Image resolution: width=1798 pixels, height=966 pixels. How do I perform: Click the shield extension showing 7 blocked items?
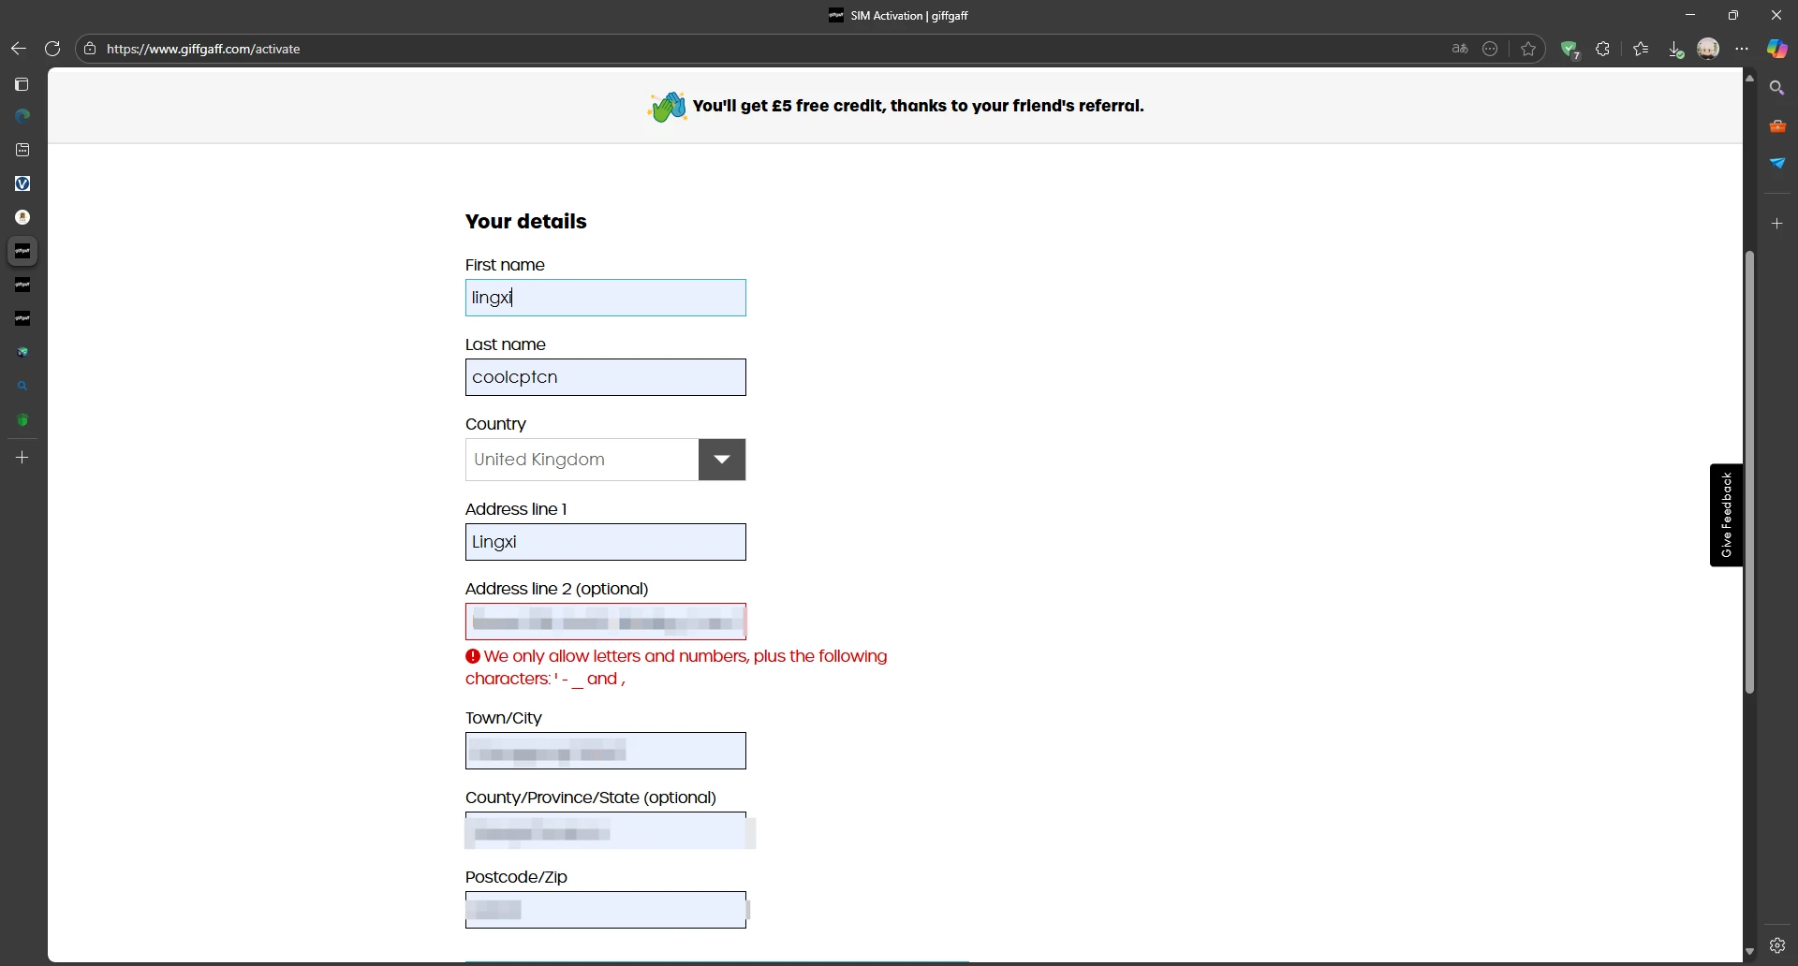coord(1571,49)
